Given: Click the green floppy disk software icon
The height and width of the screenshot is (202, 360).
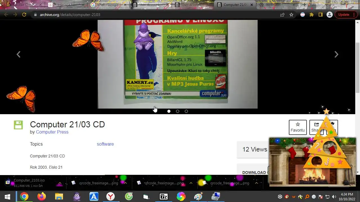Looking at the screenshot, I should pyautogui.click(x=18, y=125).
